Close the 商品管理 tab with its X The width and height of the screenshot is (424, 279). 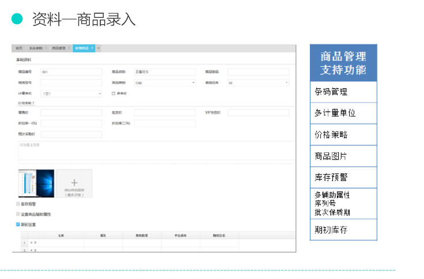coord(69,48)
